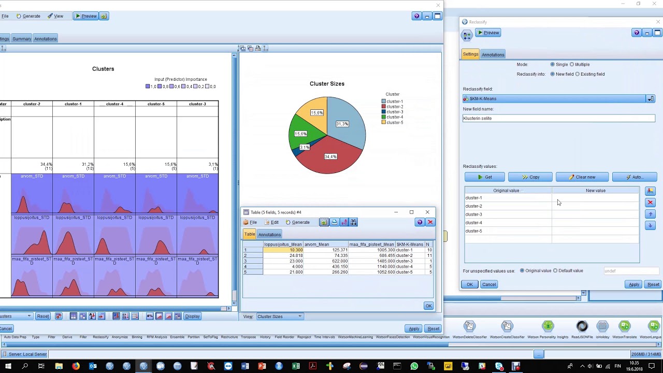Click the print icon in Table window toolbar
The width and height of the screenshot is (663, 373).
pos(334,222)
